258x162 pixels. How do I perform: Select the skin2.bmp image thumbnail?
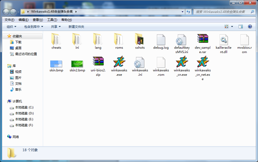77,64
